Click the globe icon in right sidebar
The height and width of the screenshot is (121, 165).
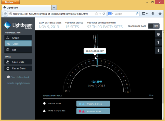[x=158, y=34]
